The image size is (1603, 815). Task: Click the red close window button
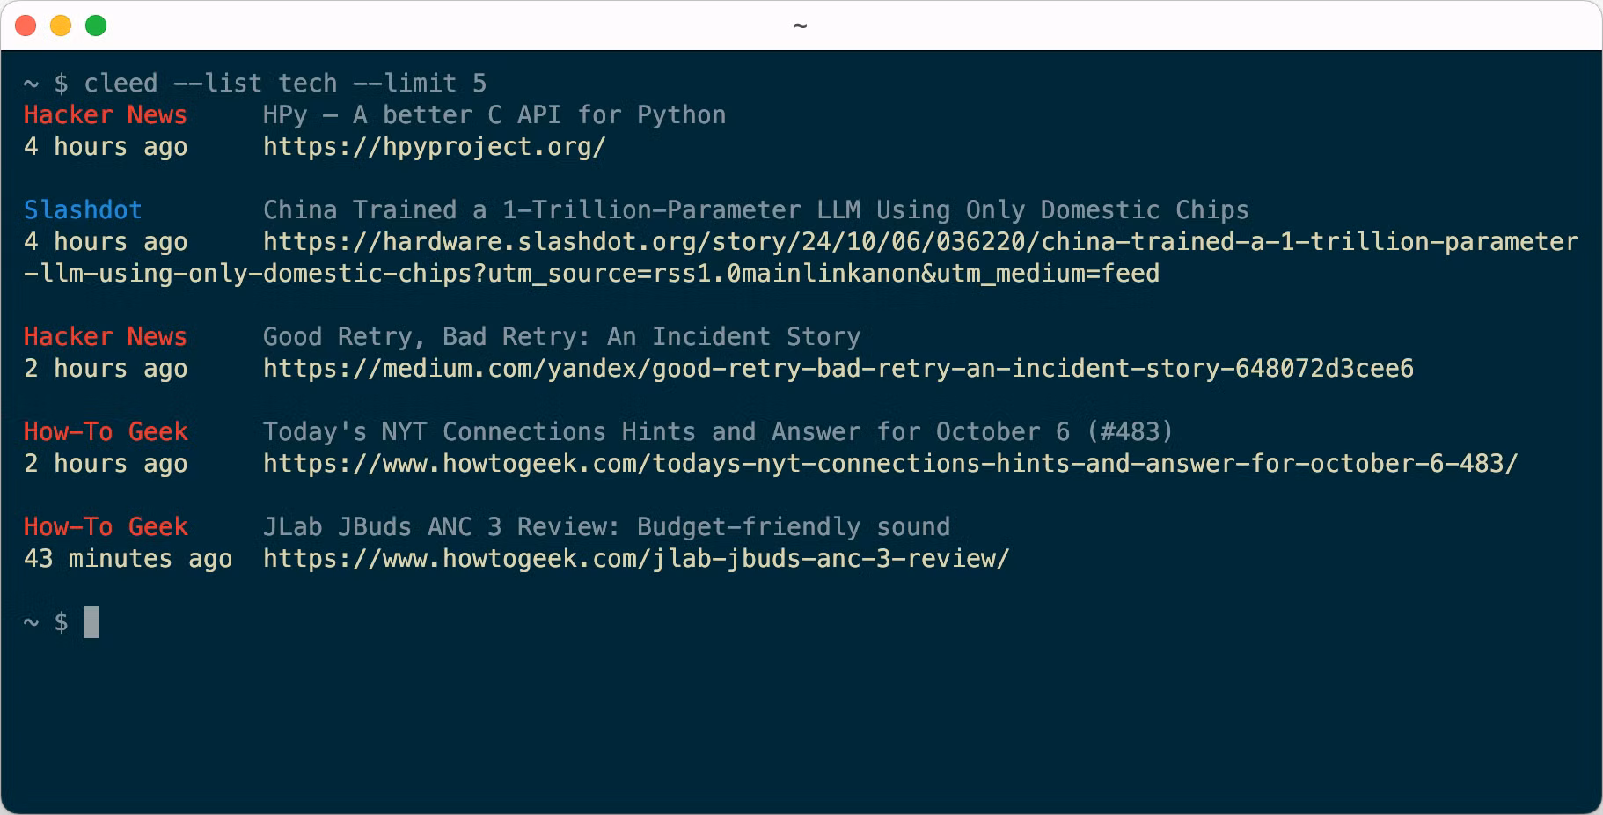(x=26, y=26)
